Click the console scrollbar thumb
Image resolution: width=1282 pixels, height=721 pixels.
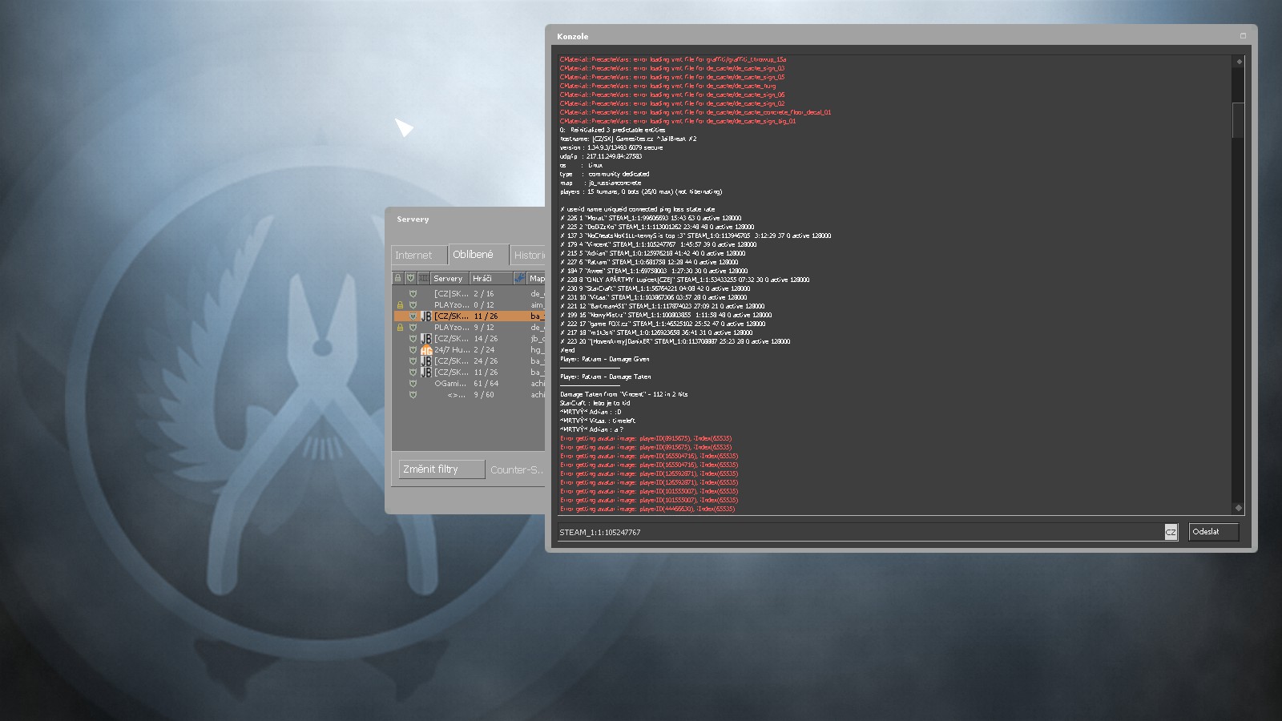coord(1239,120)
